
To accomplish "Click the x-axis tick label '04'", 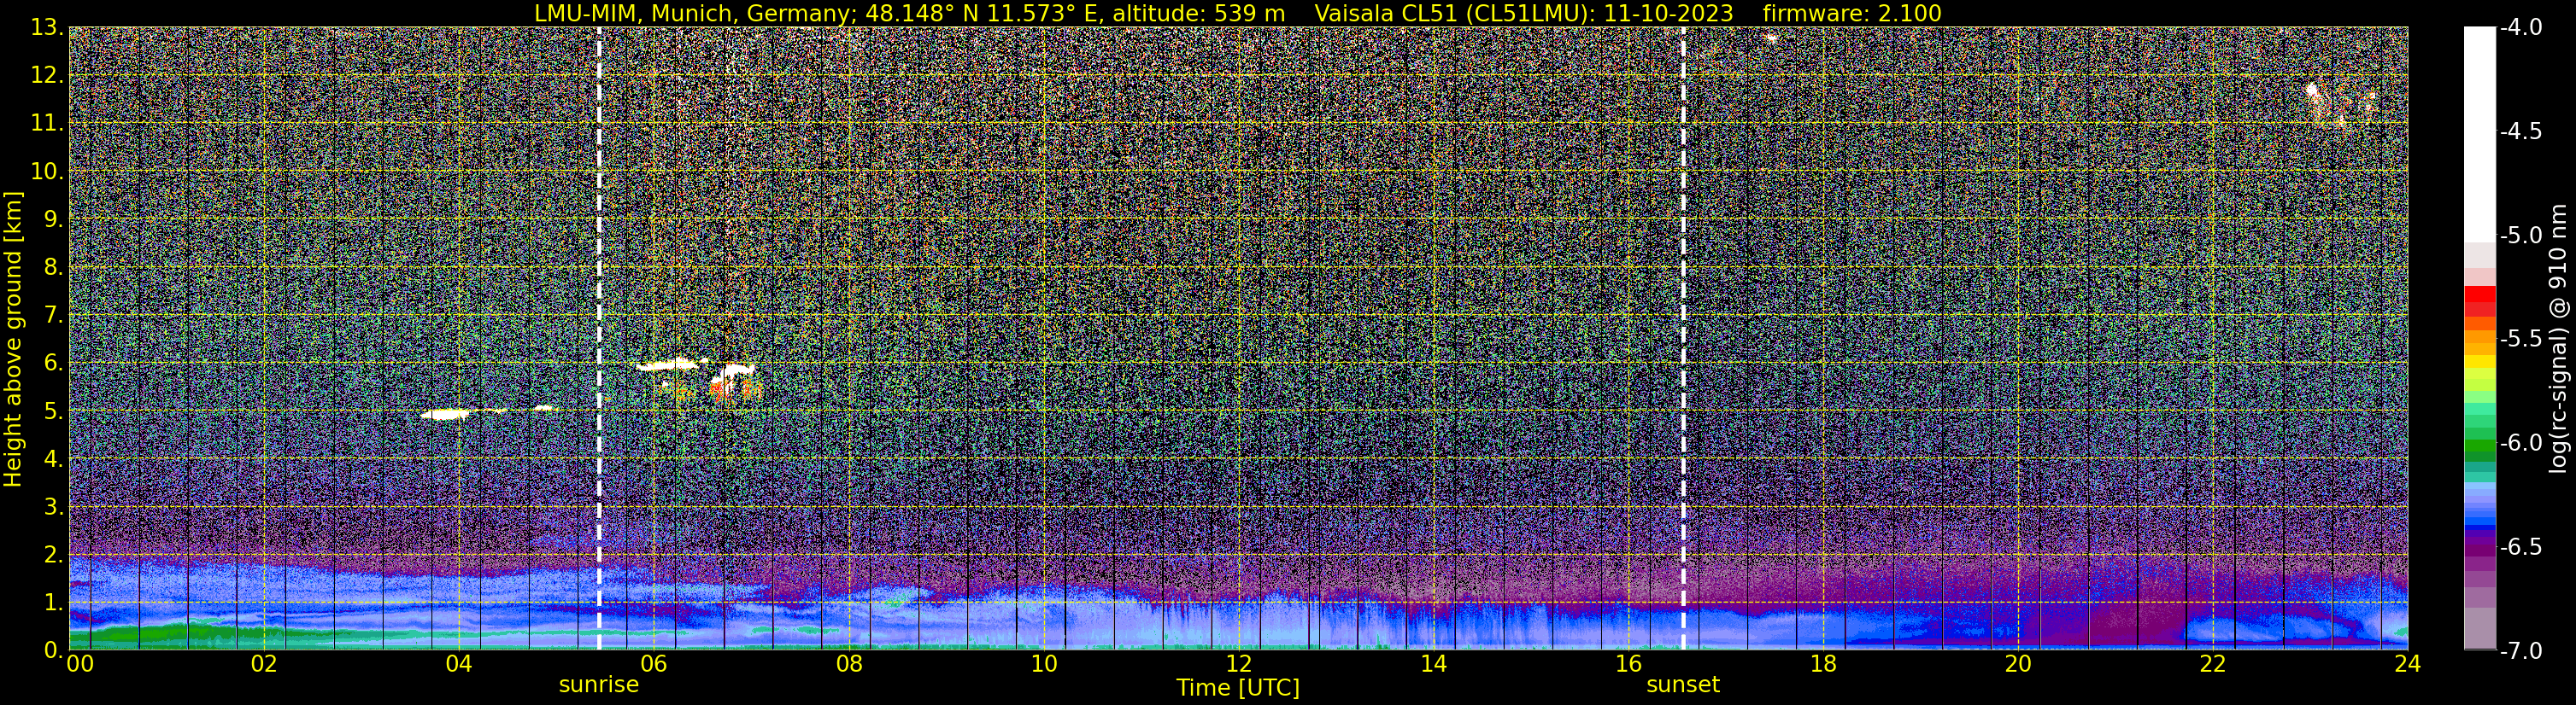I will click(459, 664).
